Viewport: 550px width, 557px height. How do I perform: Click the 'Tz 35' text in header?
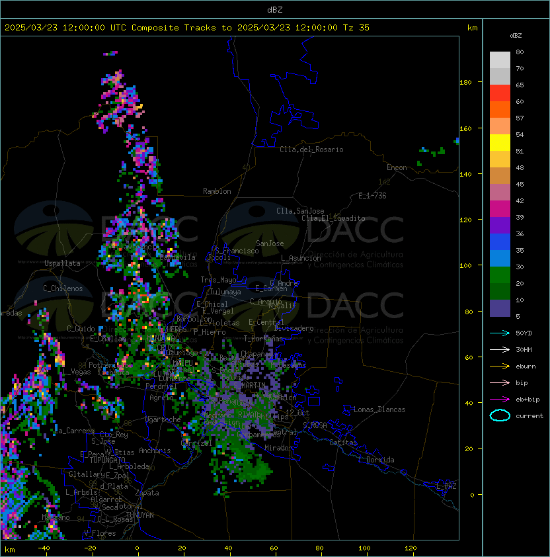pyautogui.click(x=356, y=28)
